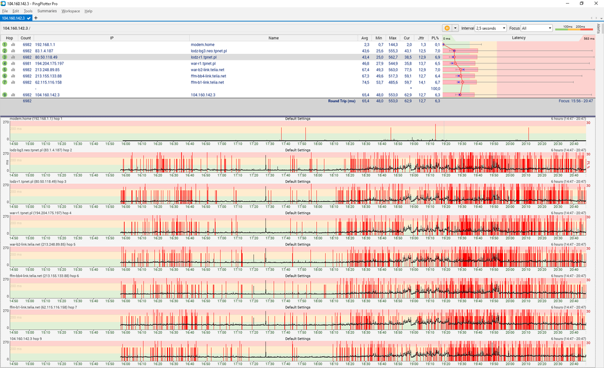The width and height of the screenshot is (604, 368).
Task: Open the Alerts side panel tab
Action: coord(599,28)
